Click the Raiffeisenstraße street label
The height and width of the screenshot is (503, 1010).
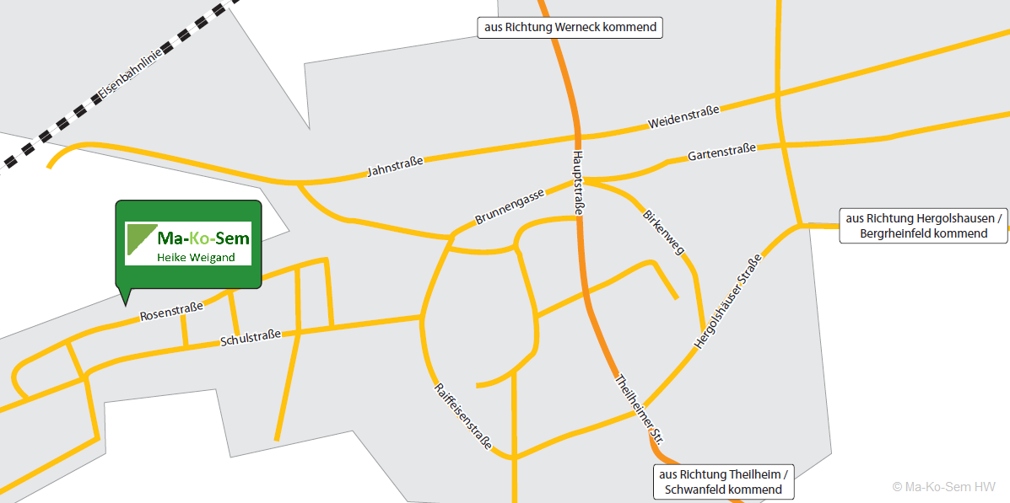point(462,418)
